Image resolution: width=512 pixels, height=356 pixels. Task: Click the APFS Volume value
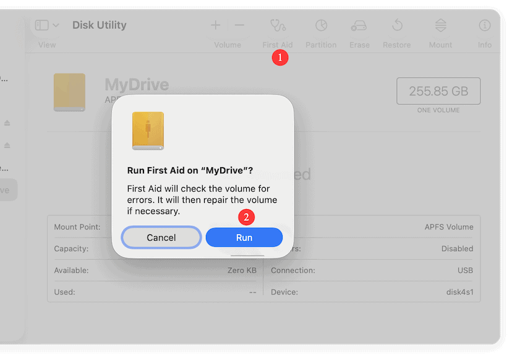pyautogui.click(x=449, y=227)
